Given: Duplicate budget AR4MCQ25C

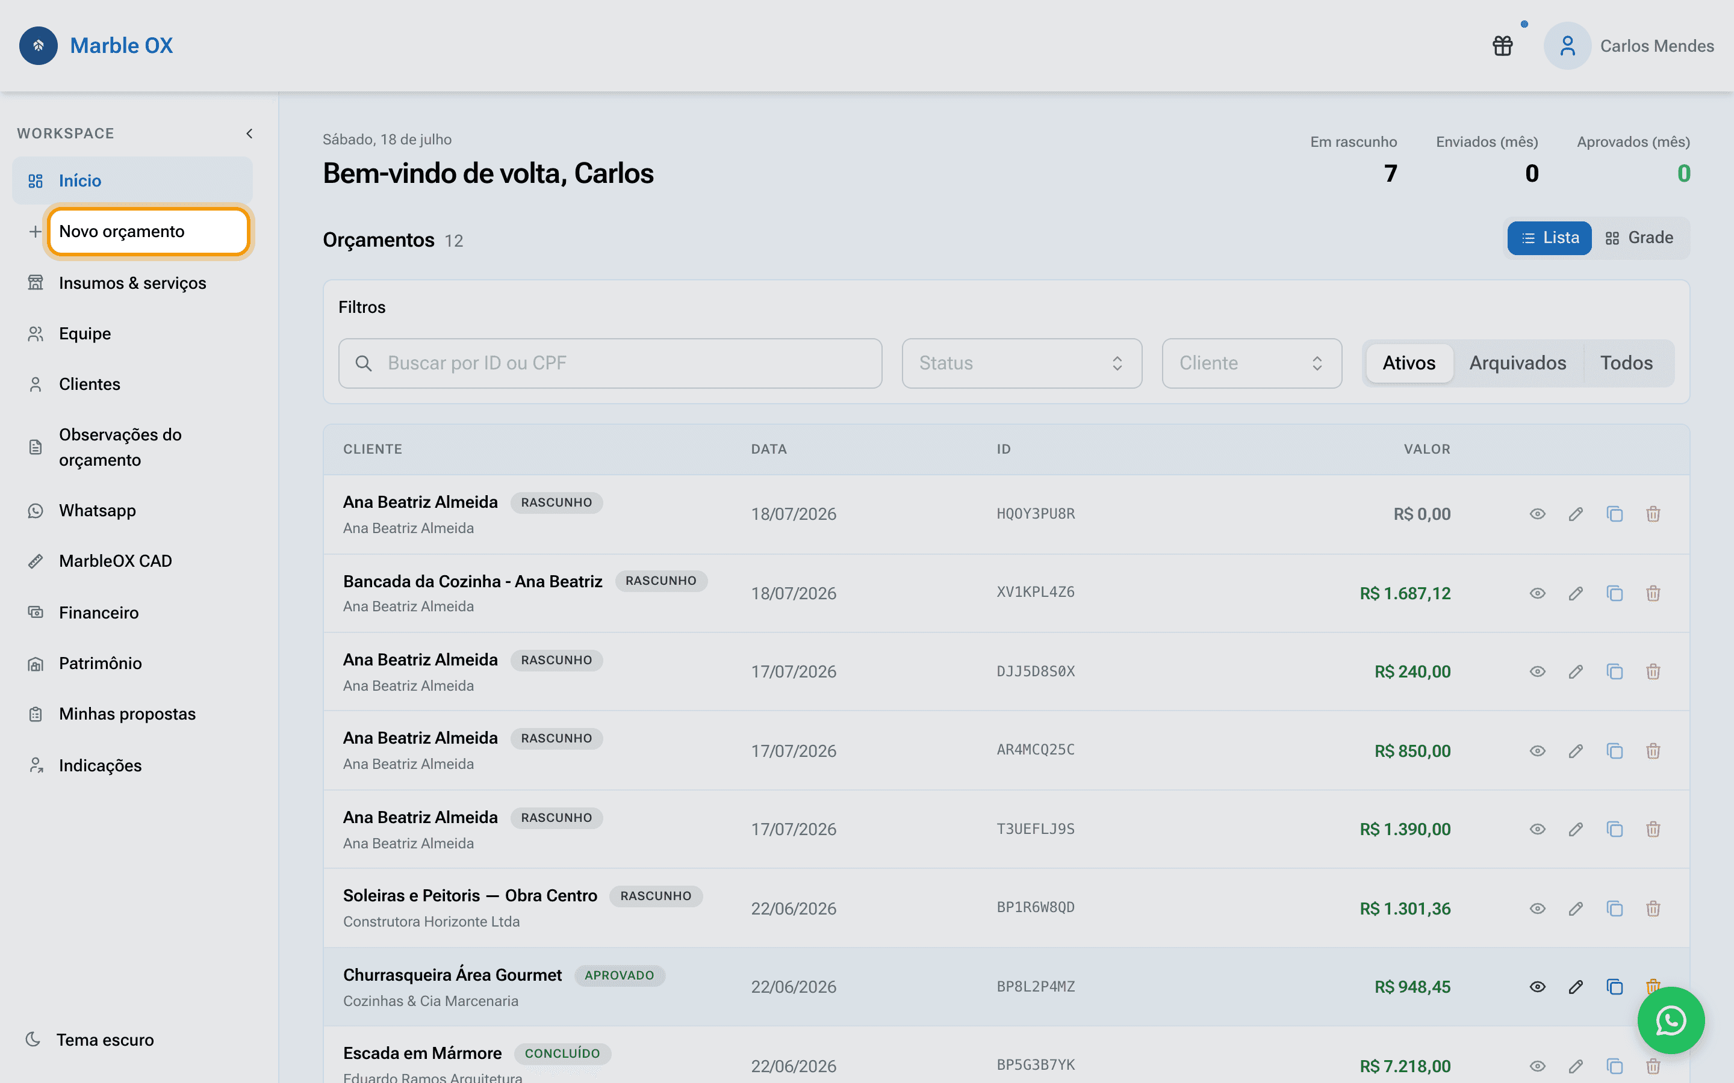Looking at the screenshot, I should (x=1614, y=751).
